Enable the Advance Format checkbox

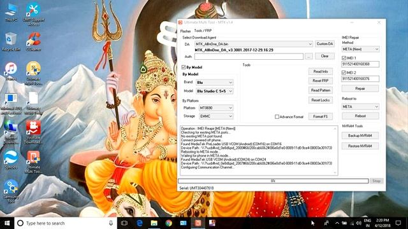pyautogui.click(x=277, y=117)
